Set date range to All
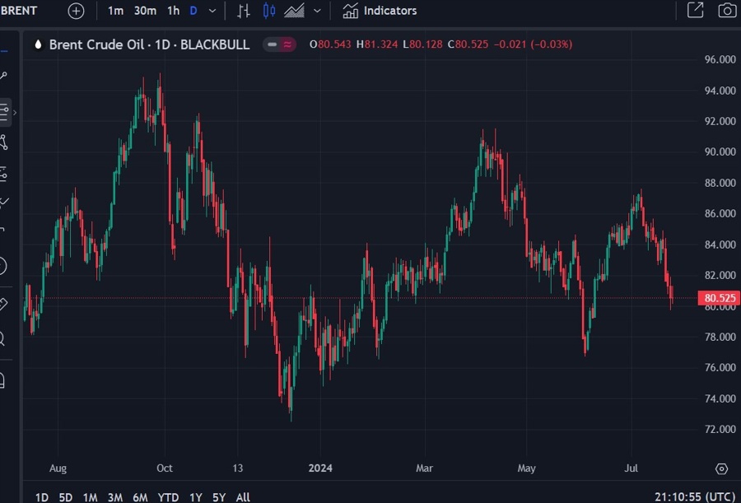The width and height of the screenshot is (741, 503). click(243, 497)
